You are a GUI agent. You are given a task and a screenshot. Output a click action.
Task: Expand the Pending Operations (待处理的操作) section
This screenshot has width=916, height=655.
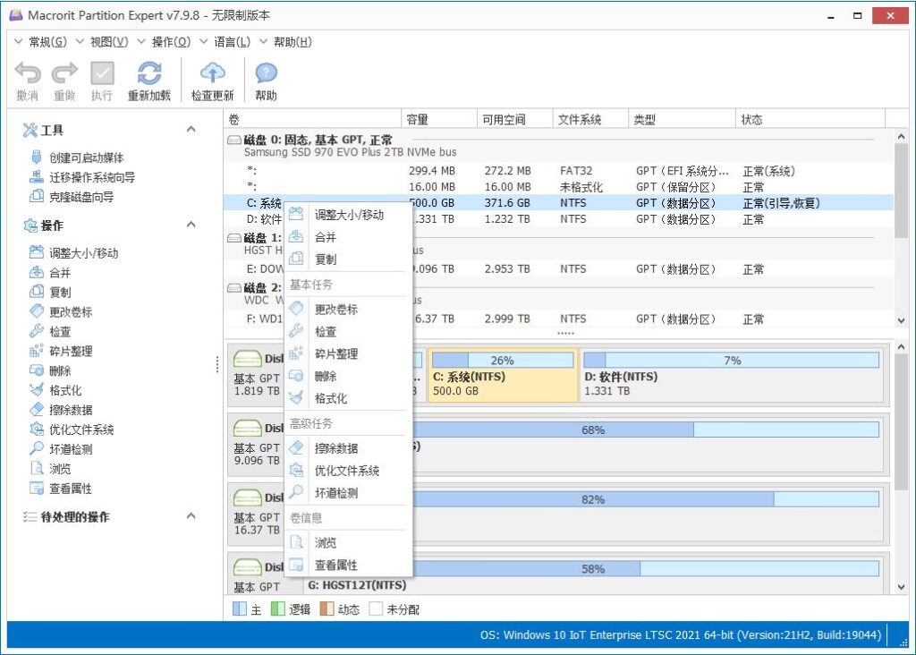click(191, 516)
